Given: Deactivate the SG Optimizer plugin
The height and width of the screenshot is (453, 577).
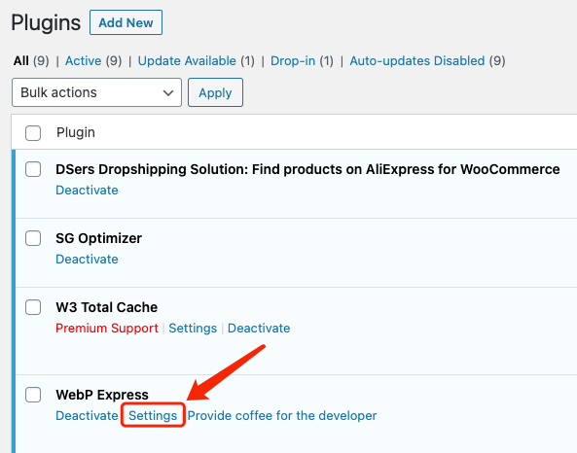Looking at the screenshot, I should click(x=87, y=260).
